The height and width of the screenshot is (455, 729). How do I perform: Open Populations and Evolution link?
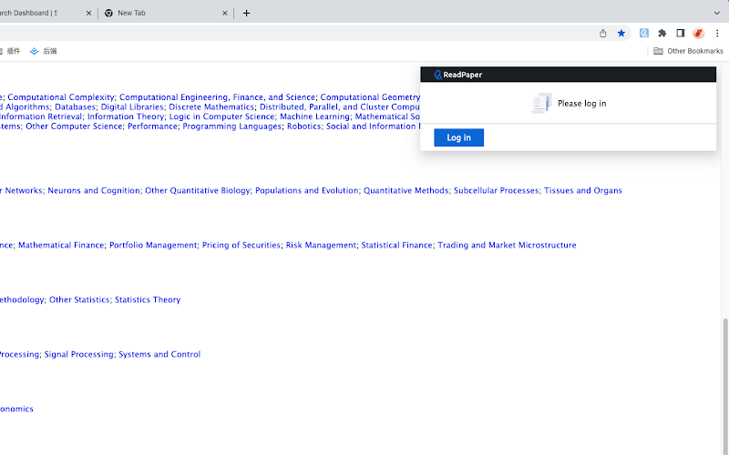point(307,190)
